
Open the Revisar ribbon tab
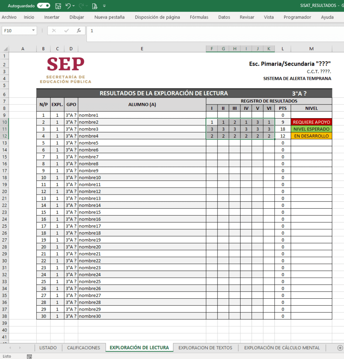tap(247, 17)
